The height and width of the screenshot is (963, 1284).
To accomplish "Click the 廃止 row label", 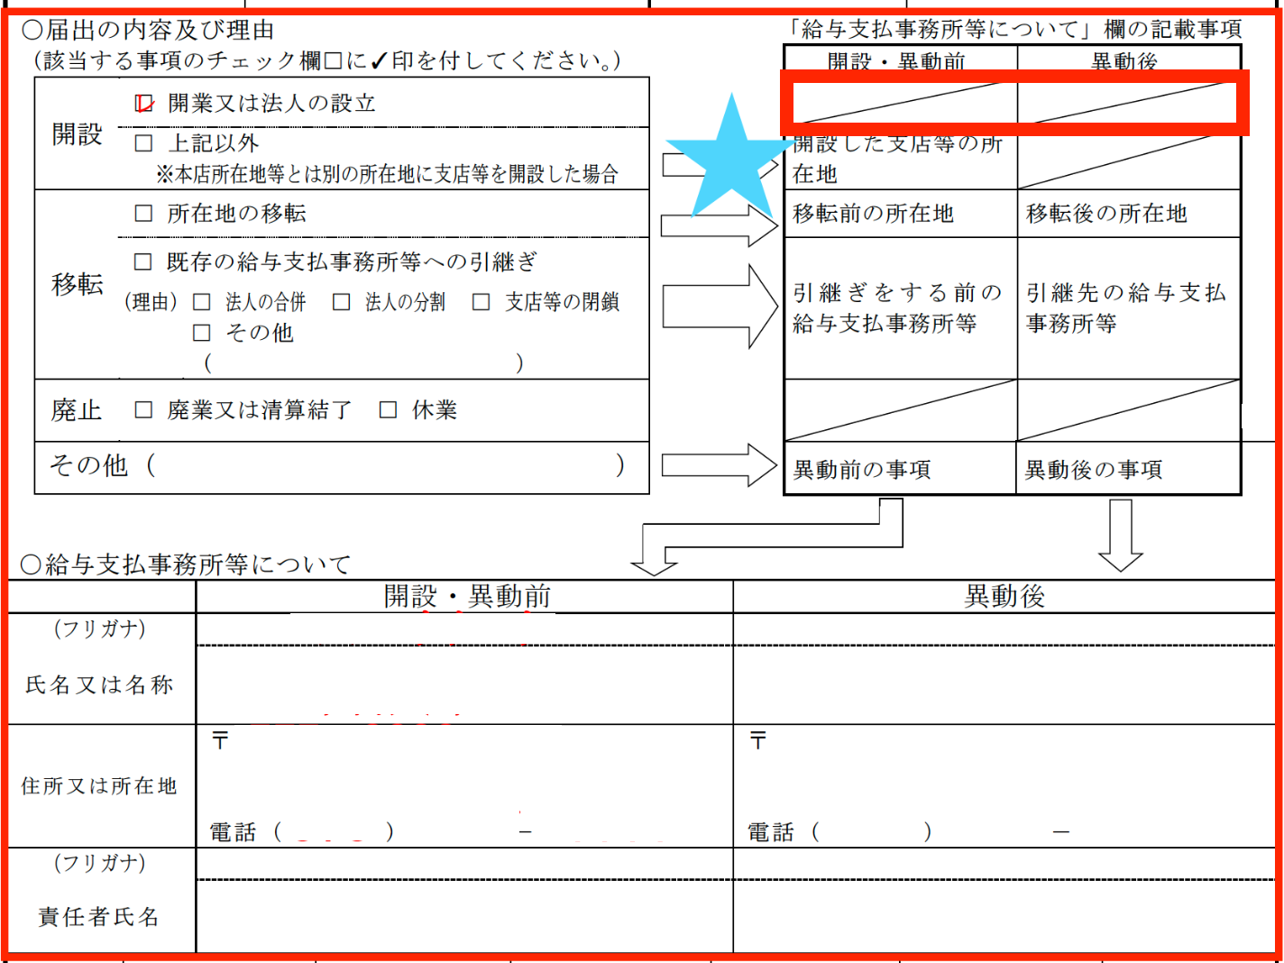I will coord(77,410).
